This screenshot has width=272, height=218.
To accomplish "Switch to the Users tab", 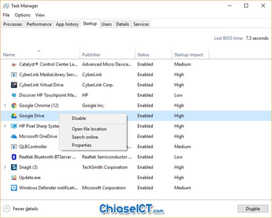I will pos(106,24).
